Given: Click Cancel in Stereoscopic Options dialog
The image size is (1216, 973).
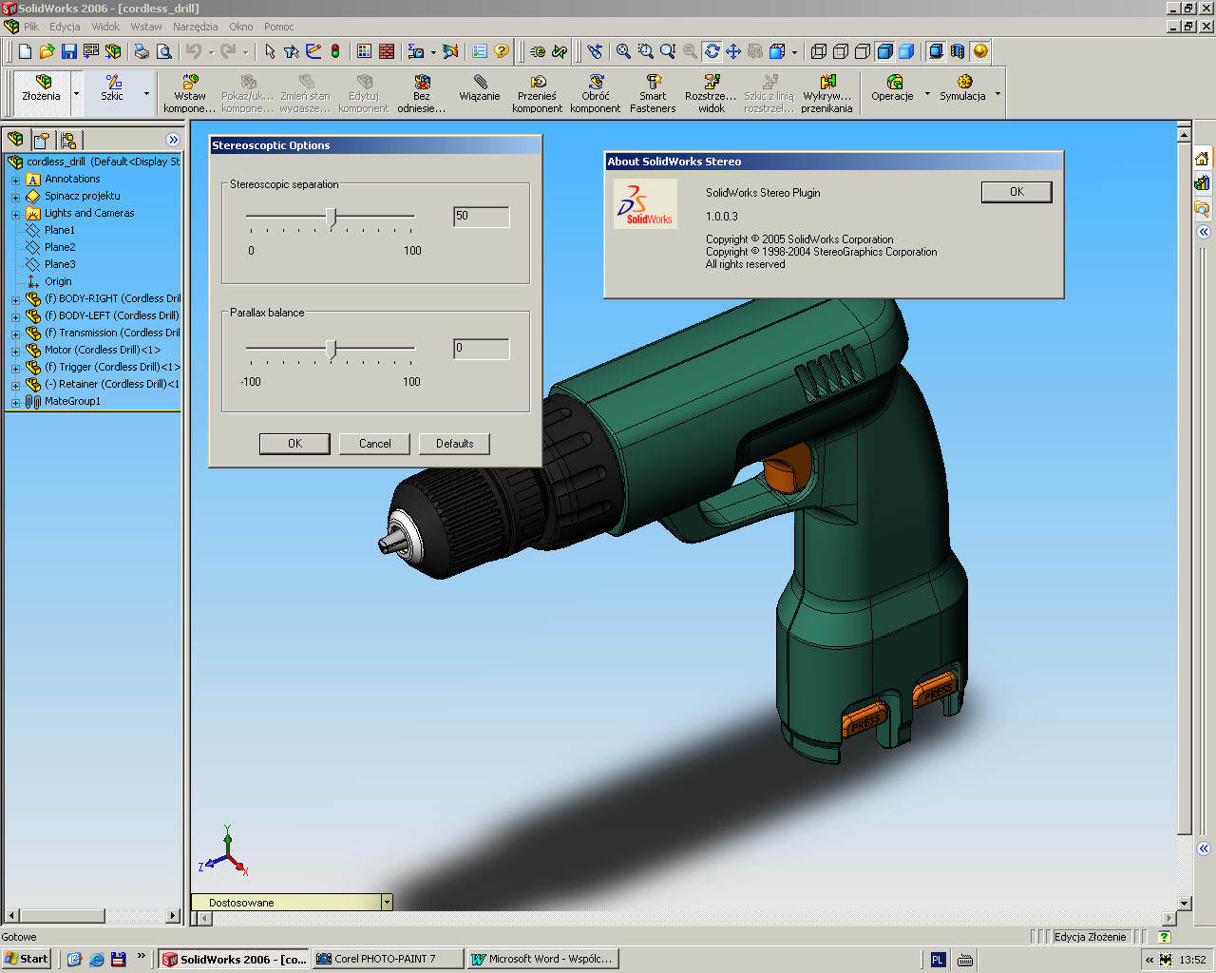Looking at the screenshot, I should point(374,444).
